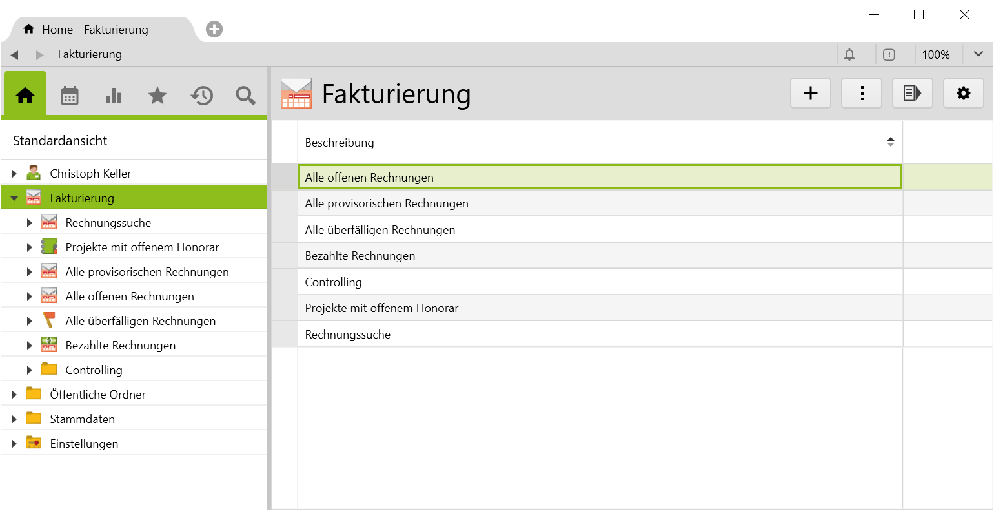This screenshot has height=511, width=994.
Task: Open the zoom level dropdown chevron
Action: coord(978,54)
